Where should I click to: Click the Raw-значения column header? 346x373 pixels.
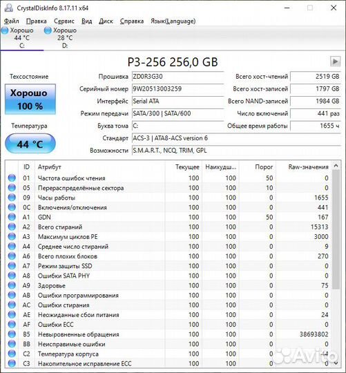[x=303, y=167]
